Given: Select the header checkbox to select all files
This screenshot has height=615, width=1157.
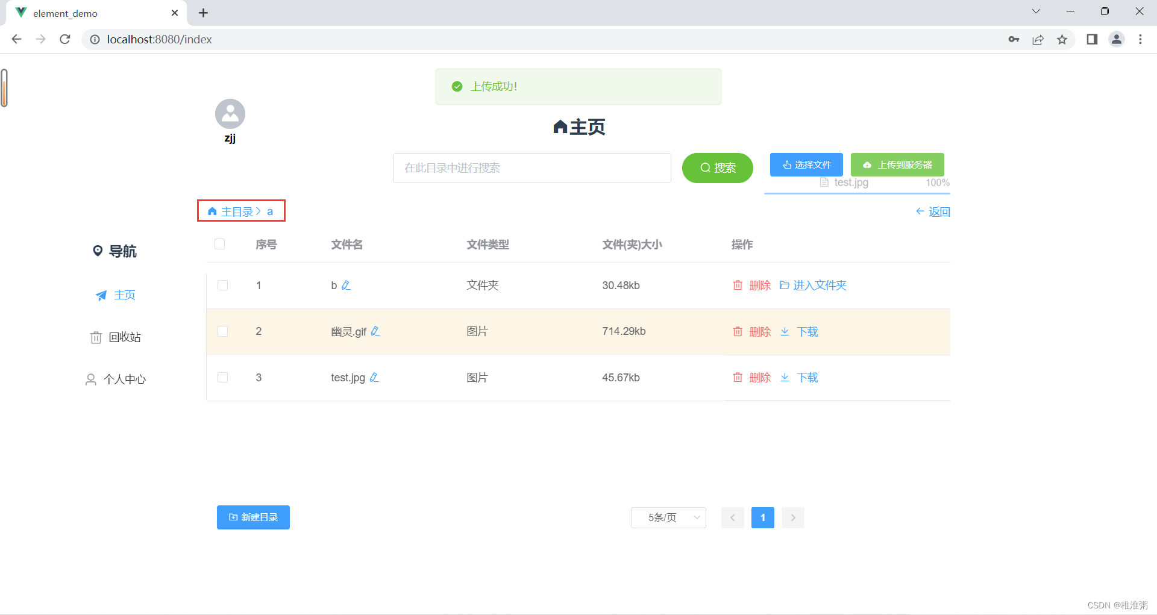Looking at the screenshot, I should [x=219, y=244].
